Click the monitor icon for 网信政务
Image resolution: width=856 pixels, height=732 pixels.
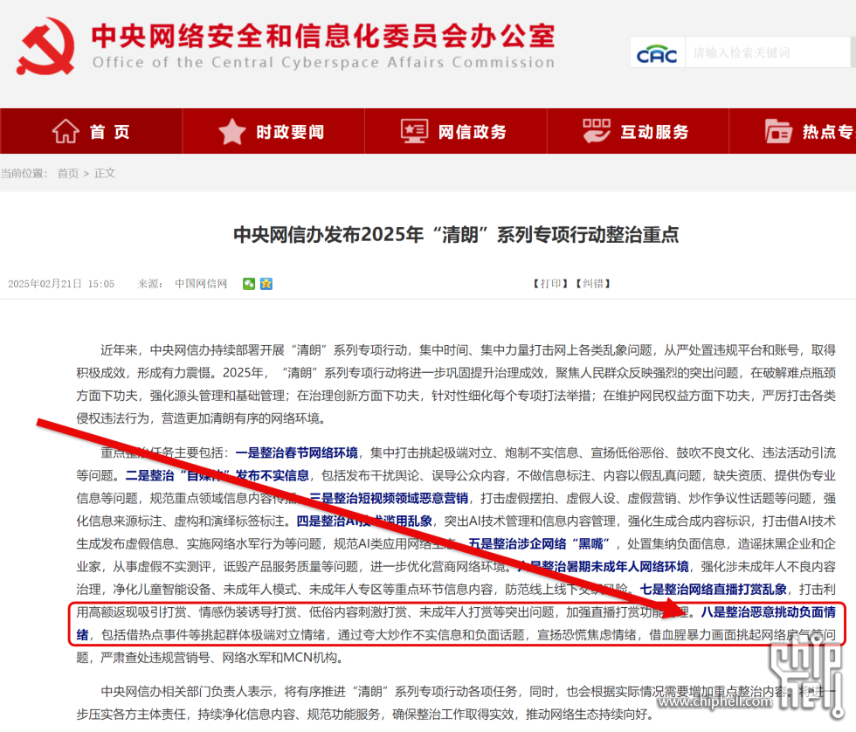coord(414,132)
